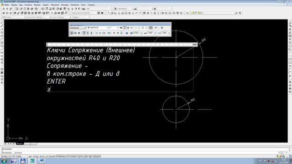The height and width of the screenshot is (164, 292).
Task: Toggle ШАГ snap mode
Action: pos(31,157)
